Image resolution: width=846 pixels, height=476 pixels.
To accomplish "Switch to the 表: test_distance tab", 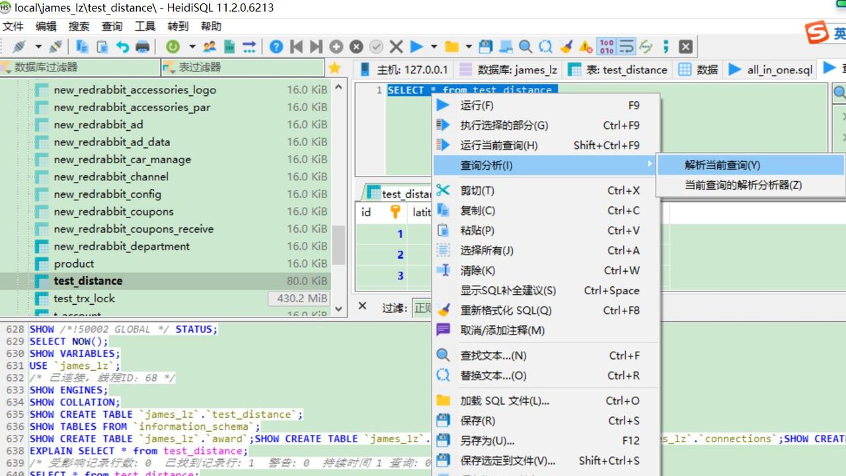I will point(618,69).
